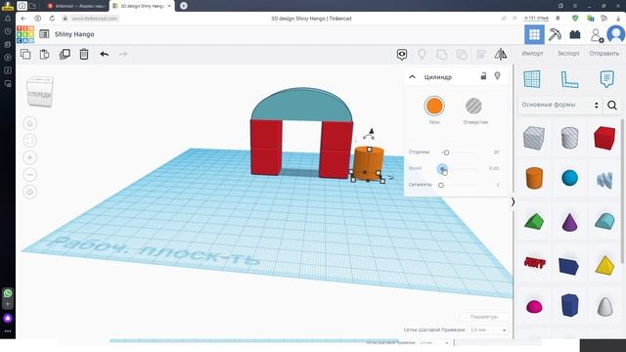
Task: Redo the undone action
Action: (x=123, y=54)
